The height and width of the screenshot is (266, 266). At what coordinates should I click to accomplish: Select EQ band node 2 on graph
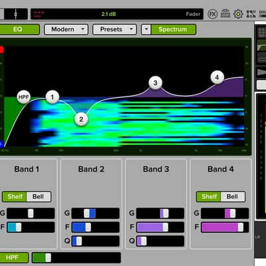[x=81, y=119]
